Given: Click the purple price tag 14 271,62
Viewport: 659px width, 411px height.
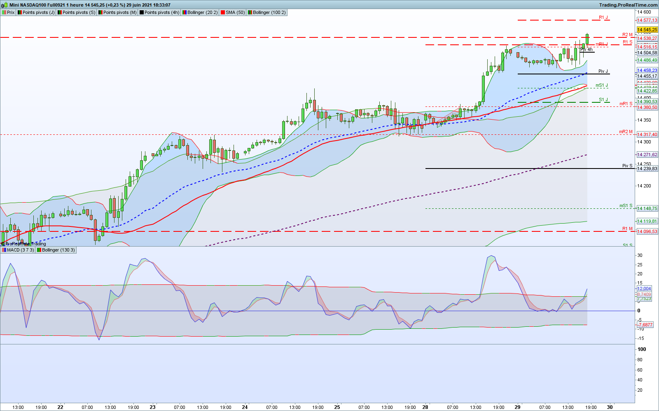Looking at the screenshot, I should click(x=647, y=155).
